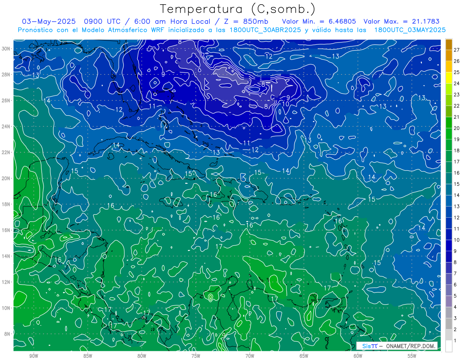Click the 14N latitude axis label

tap(6, 256)
